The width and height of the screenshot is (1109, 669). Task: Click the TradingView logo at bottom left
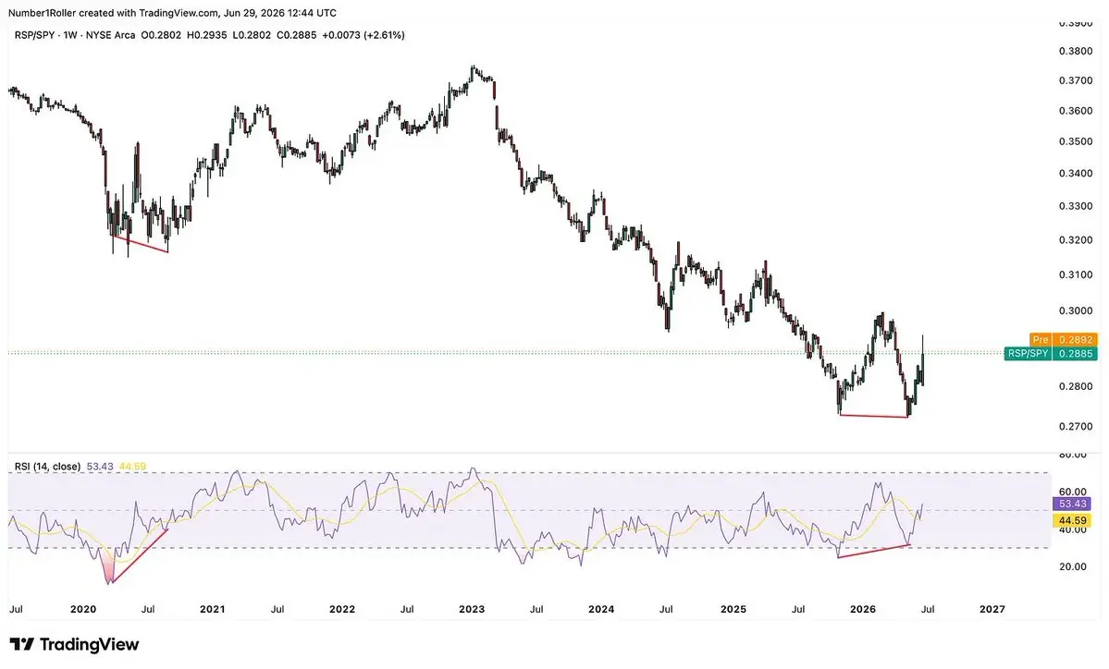[74, 644]
